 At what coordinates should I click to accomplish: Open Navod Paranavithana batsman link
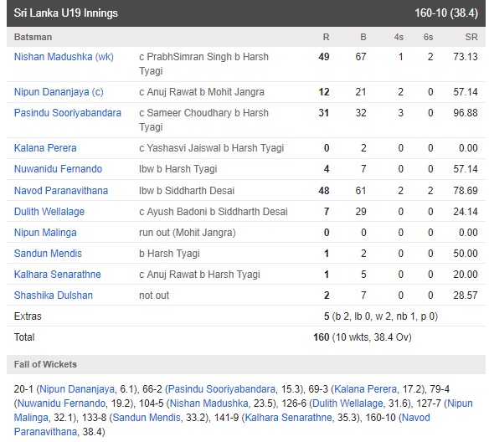[61, 191]
